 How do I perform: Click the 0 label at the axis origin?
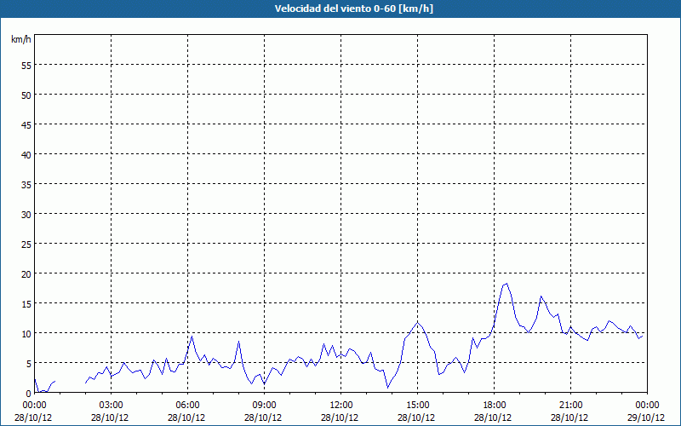29,394
